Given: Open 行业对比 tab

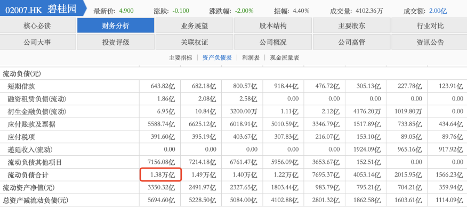Looking at the screenshot, I should [430, 26].
